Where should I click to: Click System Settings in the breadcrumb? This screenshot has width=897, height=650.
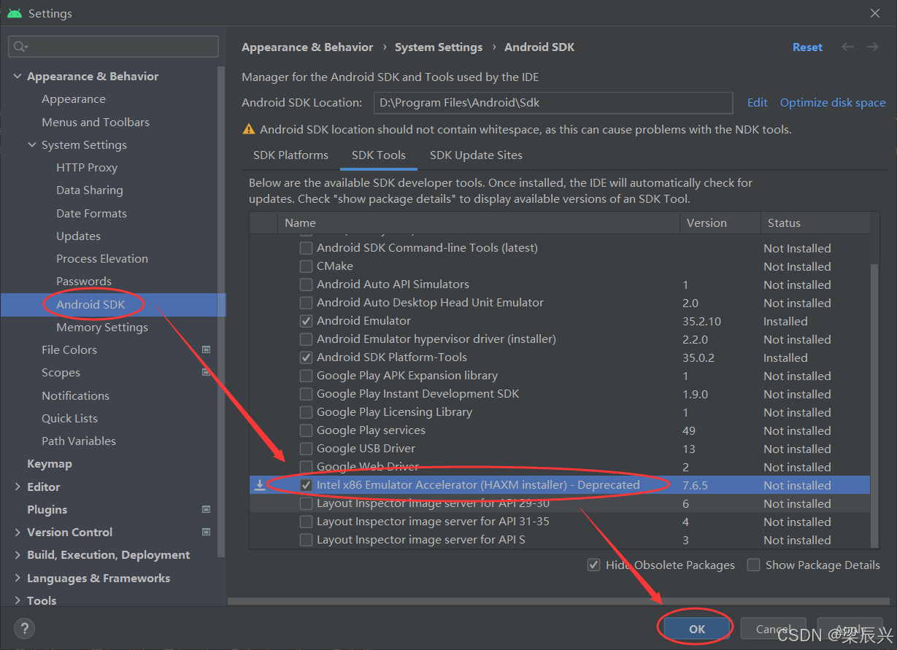tap(439, 47)
